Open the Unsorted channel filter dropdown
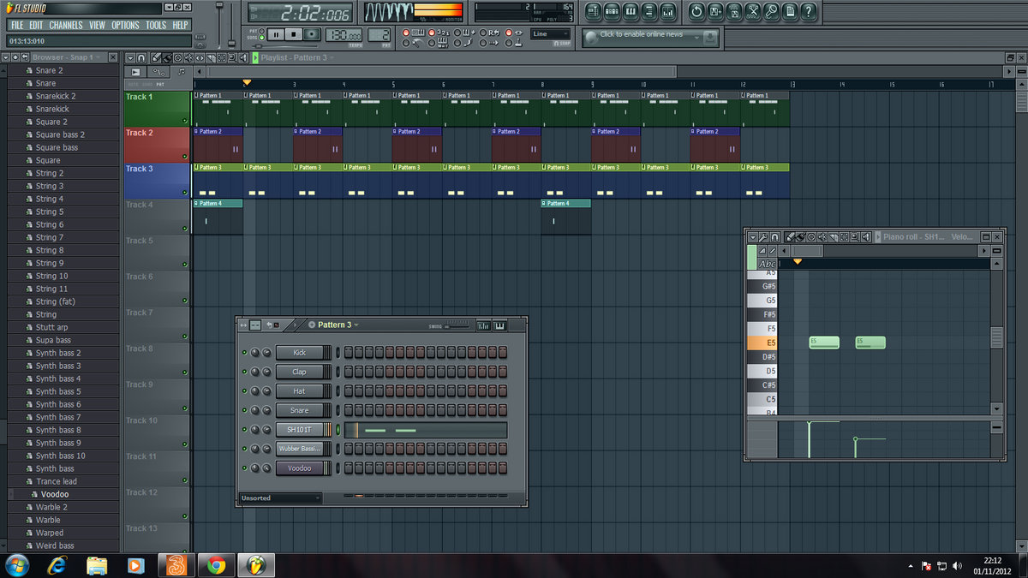Screen dimensions: 1028x578 (280, 498)
